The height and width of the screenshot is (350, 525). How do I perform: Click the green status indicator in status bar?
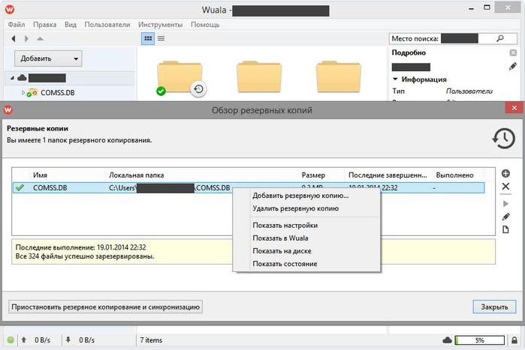coord(11,340)
